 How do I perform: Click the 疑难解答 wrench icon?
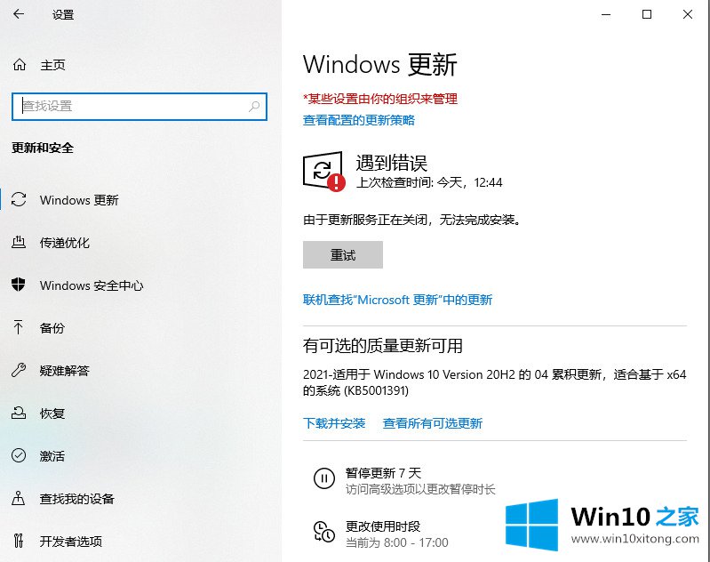19,370
